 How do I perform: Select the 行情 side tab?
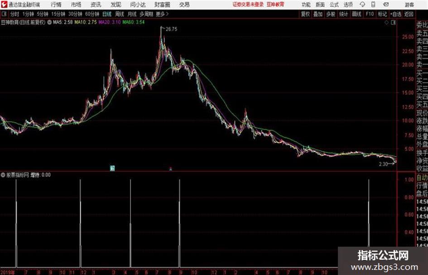point(422,186)
